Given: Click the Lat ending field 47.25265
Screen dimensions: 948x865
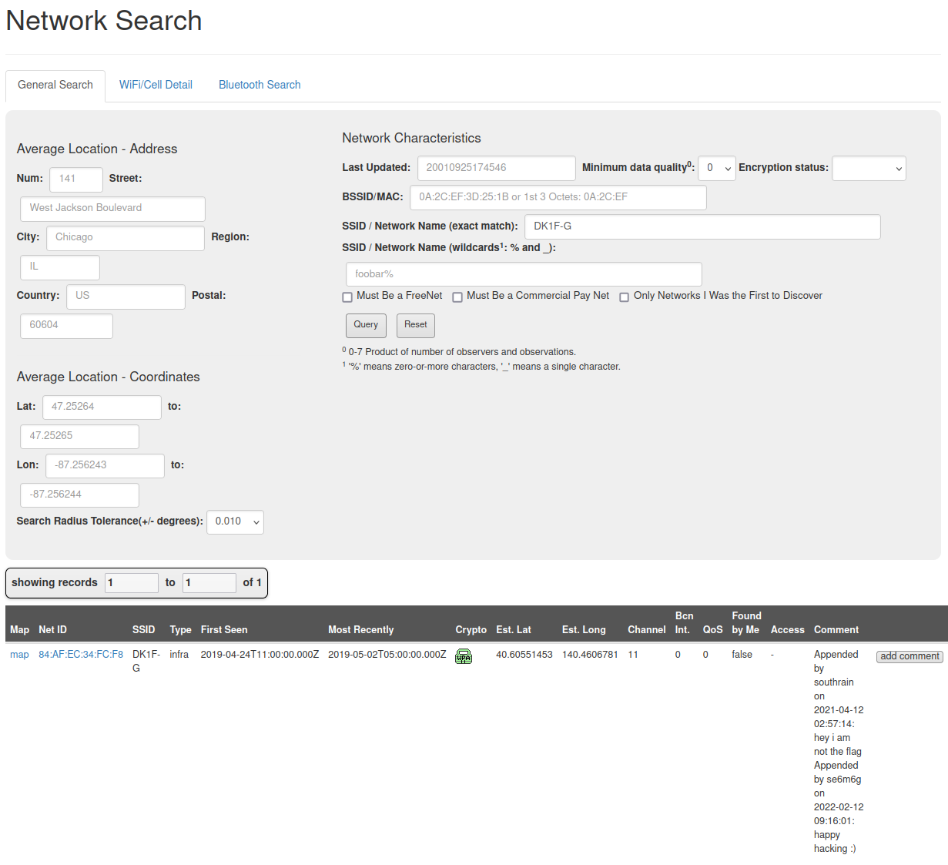Looking at the screenshot, I should (x=79, y=437).
